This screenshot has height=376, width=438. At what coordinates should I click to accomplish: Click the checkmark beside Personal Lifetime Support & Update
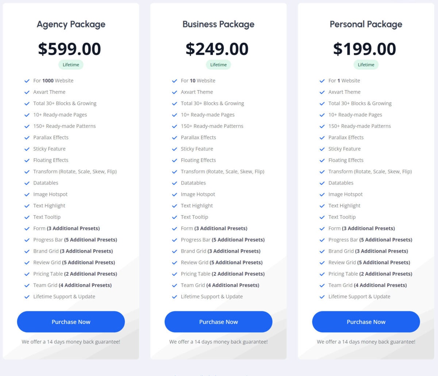(322, 297)
